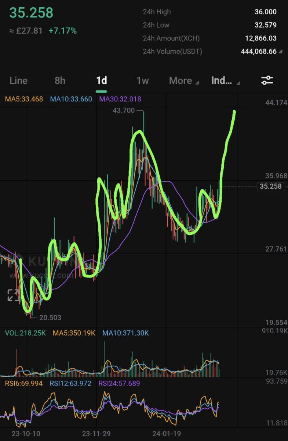Click the ≈ £27.81 converted price
Screen dimensions: 288x441
pos(26,31)
